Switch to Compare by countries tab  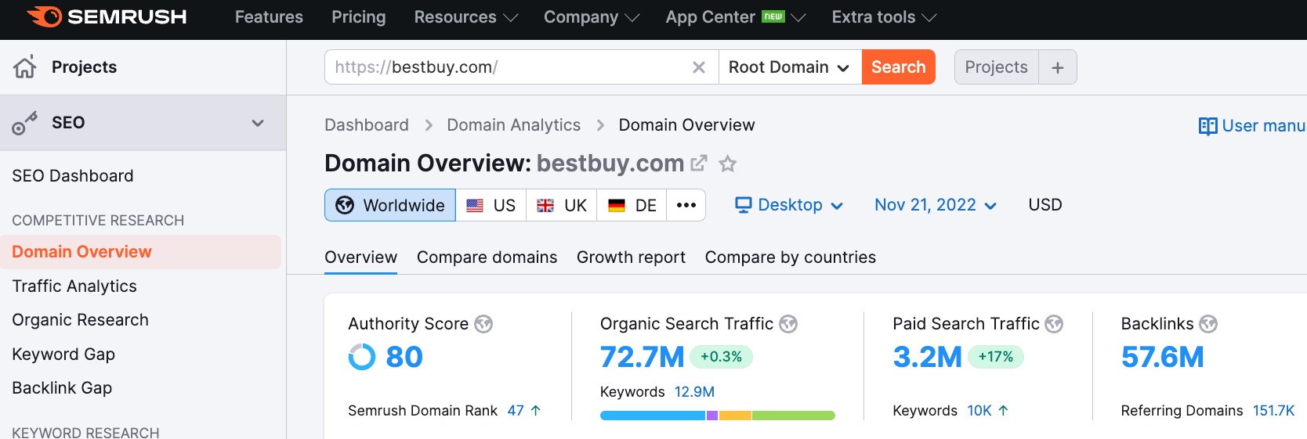791,257
